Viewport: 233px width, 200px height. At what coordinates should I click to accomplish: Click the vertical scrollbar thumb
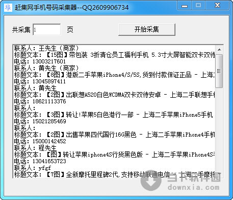tap(219, 71)
